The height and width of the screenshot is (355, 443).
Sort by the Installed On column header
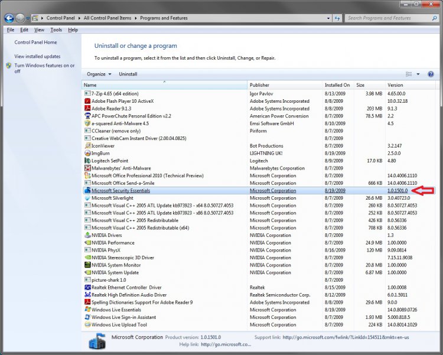coord(338,85)
